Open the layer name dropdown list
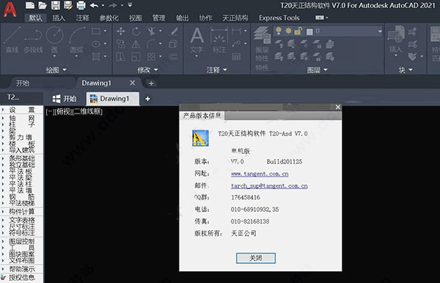 tap(380, 31)
